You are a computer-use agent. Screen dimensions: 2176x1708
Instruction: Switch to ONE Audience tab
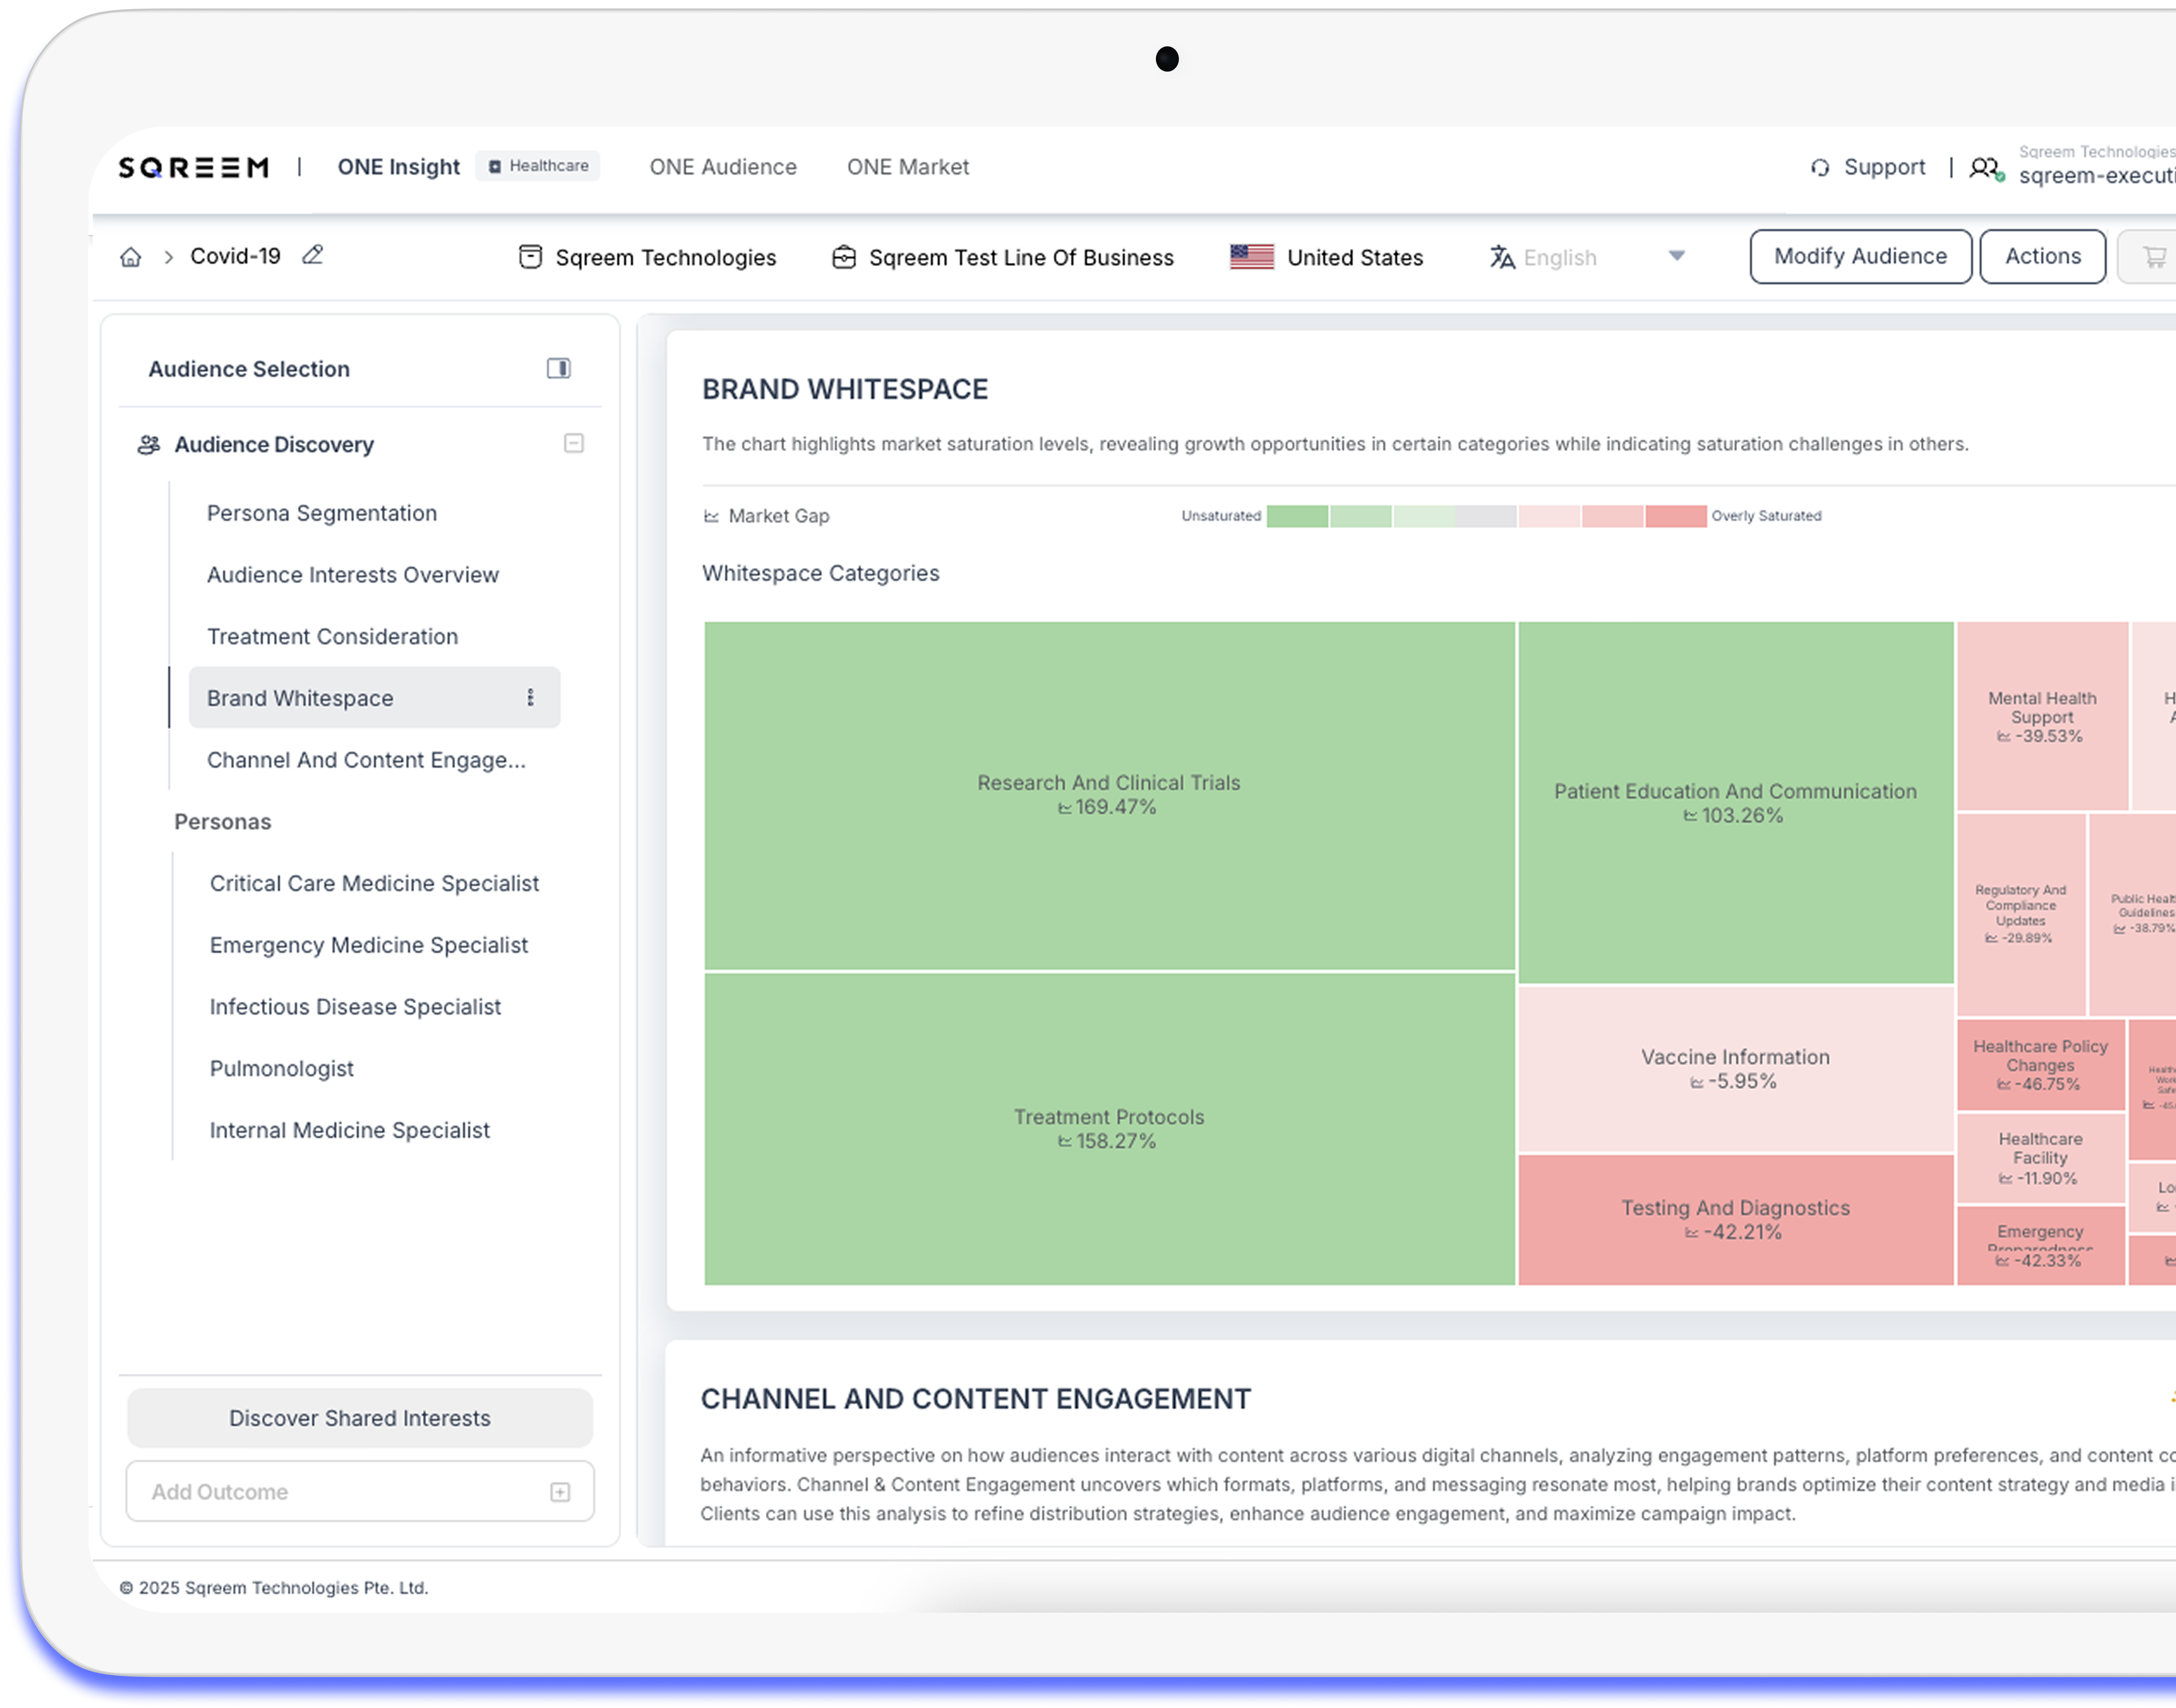coord(723,167)
